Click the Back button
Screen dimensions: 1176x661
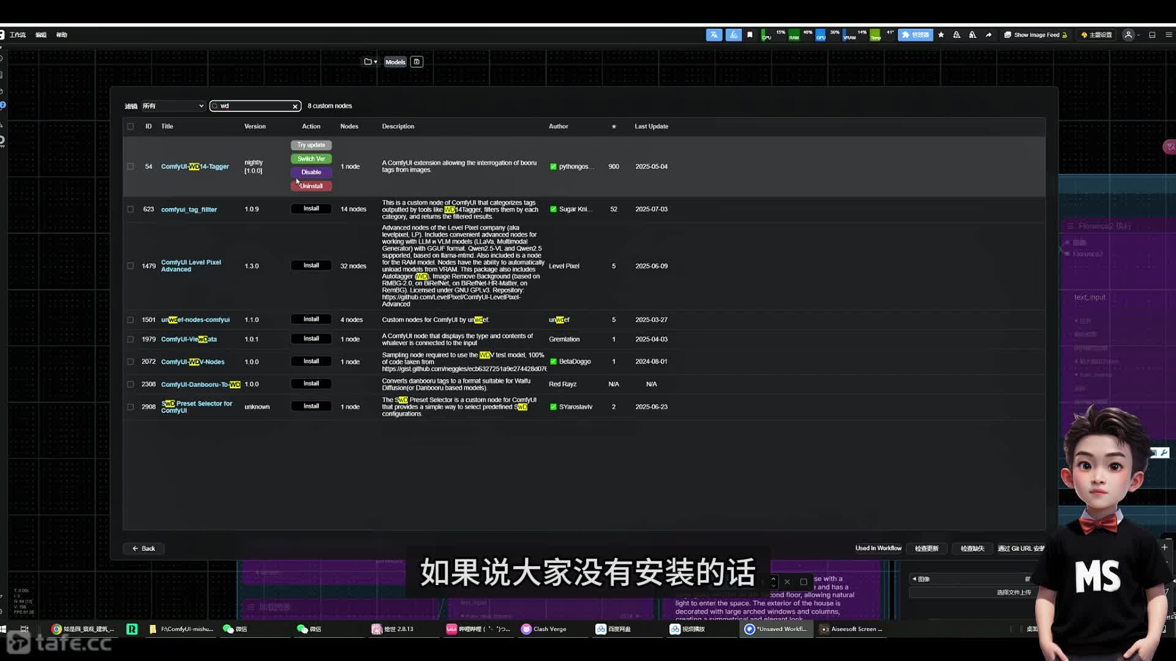pyautogui.click(x=143, y=548)
